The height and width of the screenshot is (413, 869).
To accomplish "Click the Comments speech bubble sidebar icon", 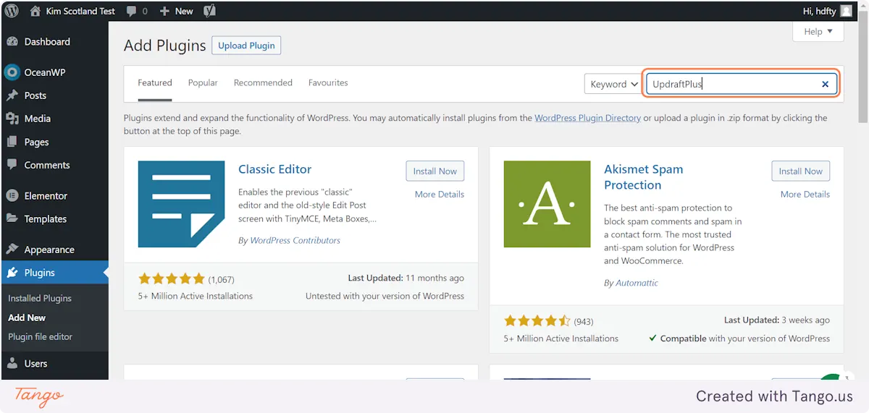I will (12, 165).
